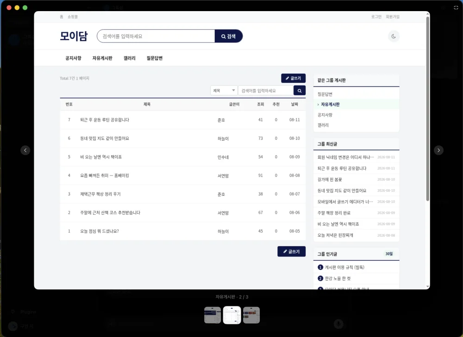
Task: Open the first thumbnail in the filmstrip
Action: click(213, 315)
